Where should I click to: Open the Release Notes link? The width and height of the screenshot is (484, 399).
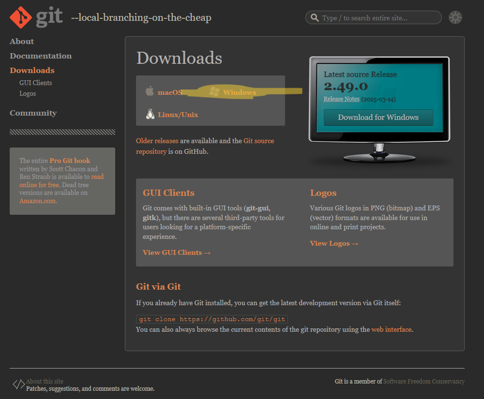341,99
